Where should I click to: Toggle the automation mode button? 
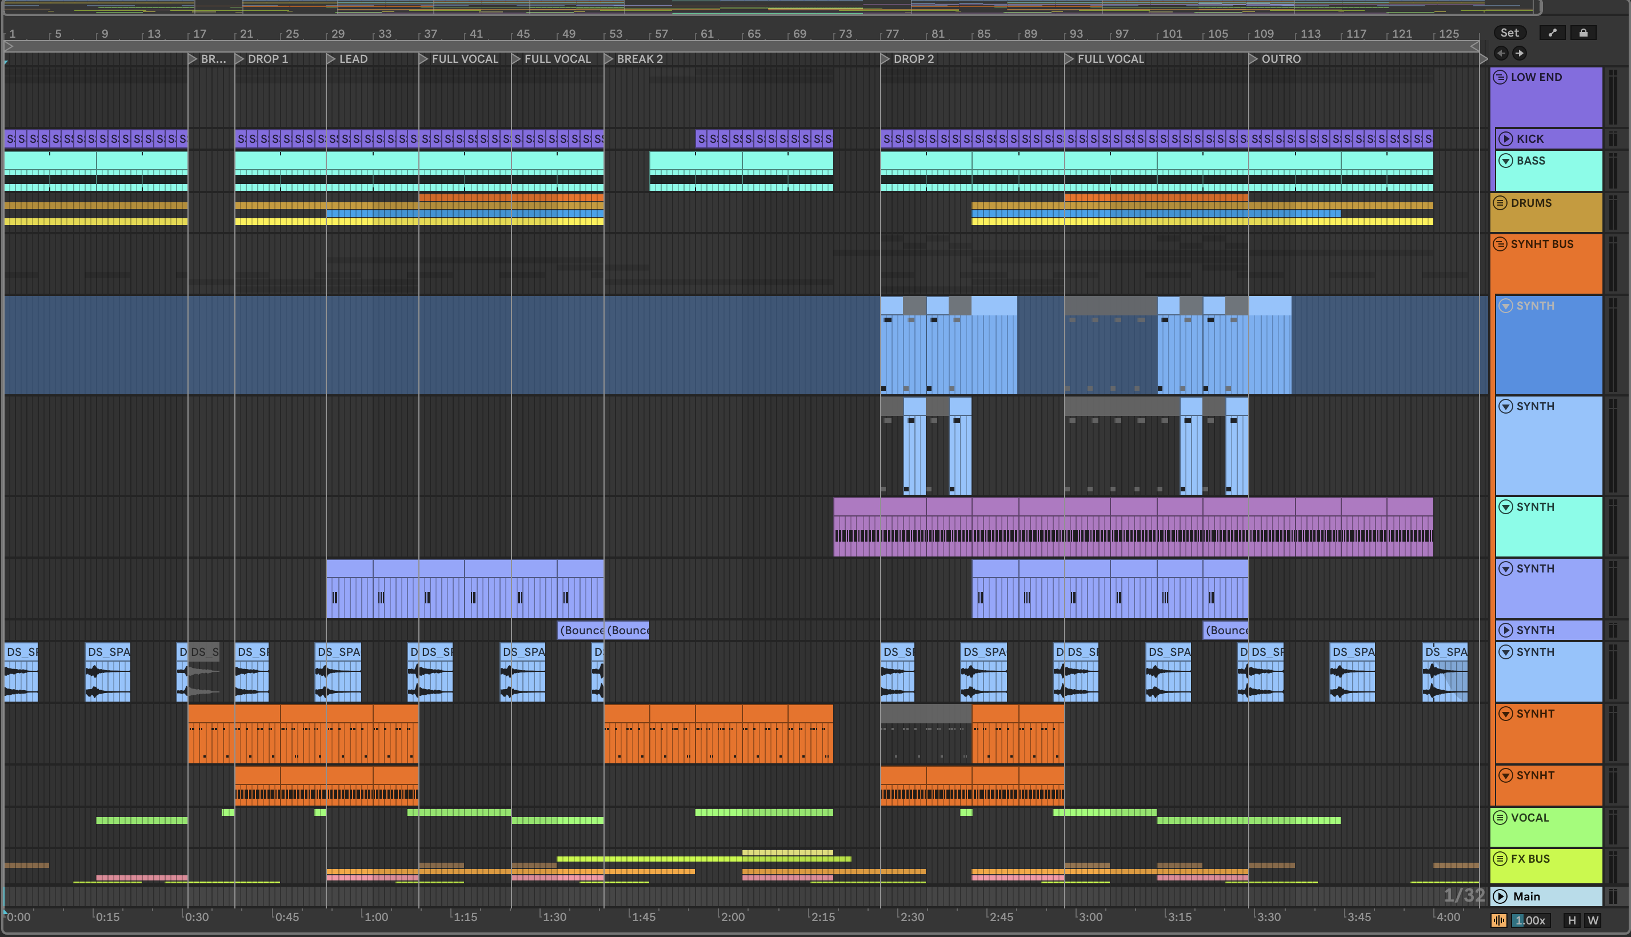pos(1553,33)
